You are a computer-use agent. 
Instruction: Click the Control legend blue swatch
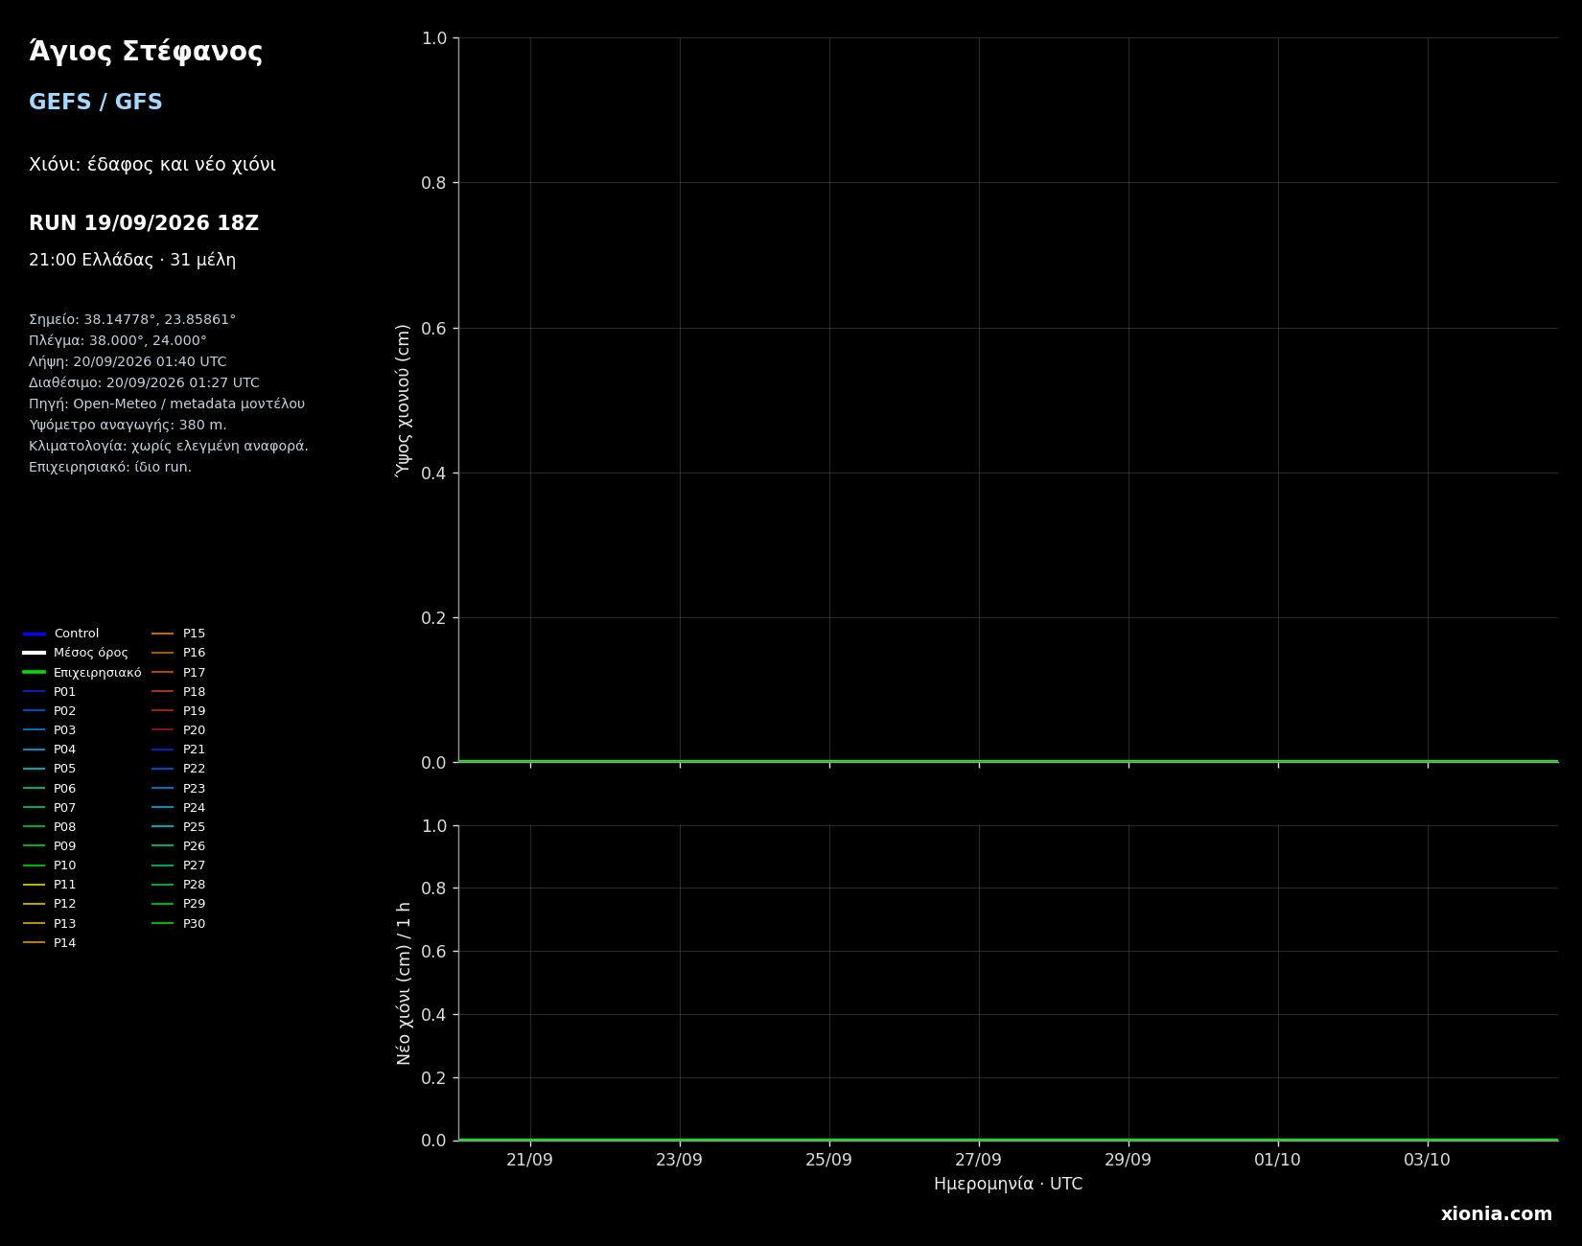pos(35,634)
